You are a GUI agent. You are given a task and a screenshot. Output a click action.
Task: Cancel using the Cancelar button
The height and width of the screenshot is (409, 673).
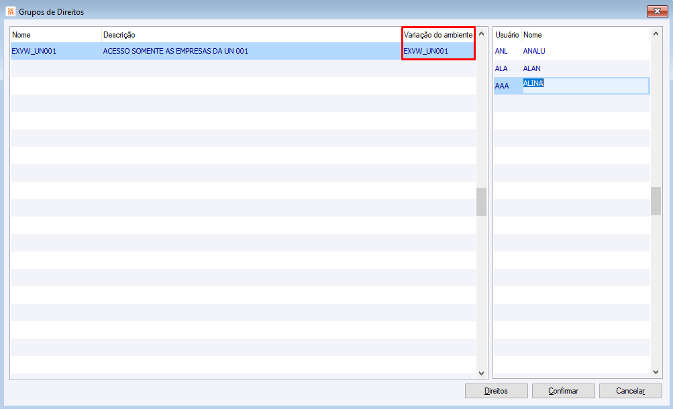(x=630, y=391)
